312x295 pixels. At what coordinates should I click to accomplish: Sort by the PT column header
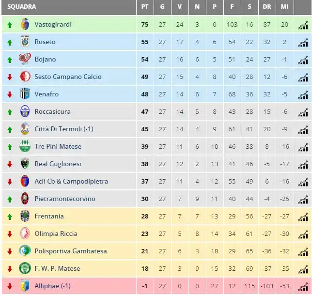[x=145, y=7]
